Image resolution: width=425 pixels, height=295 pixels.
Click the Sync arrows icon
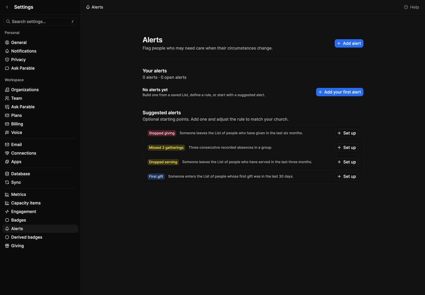7,182
